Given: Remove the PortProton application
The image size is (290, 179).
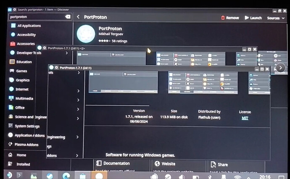Looking at the screenshot, I should tap(230, 18).
